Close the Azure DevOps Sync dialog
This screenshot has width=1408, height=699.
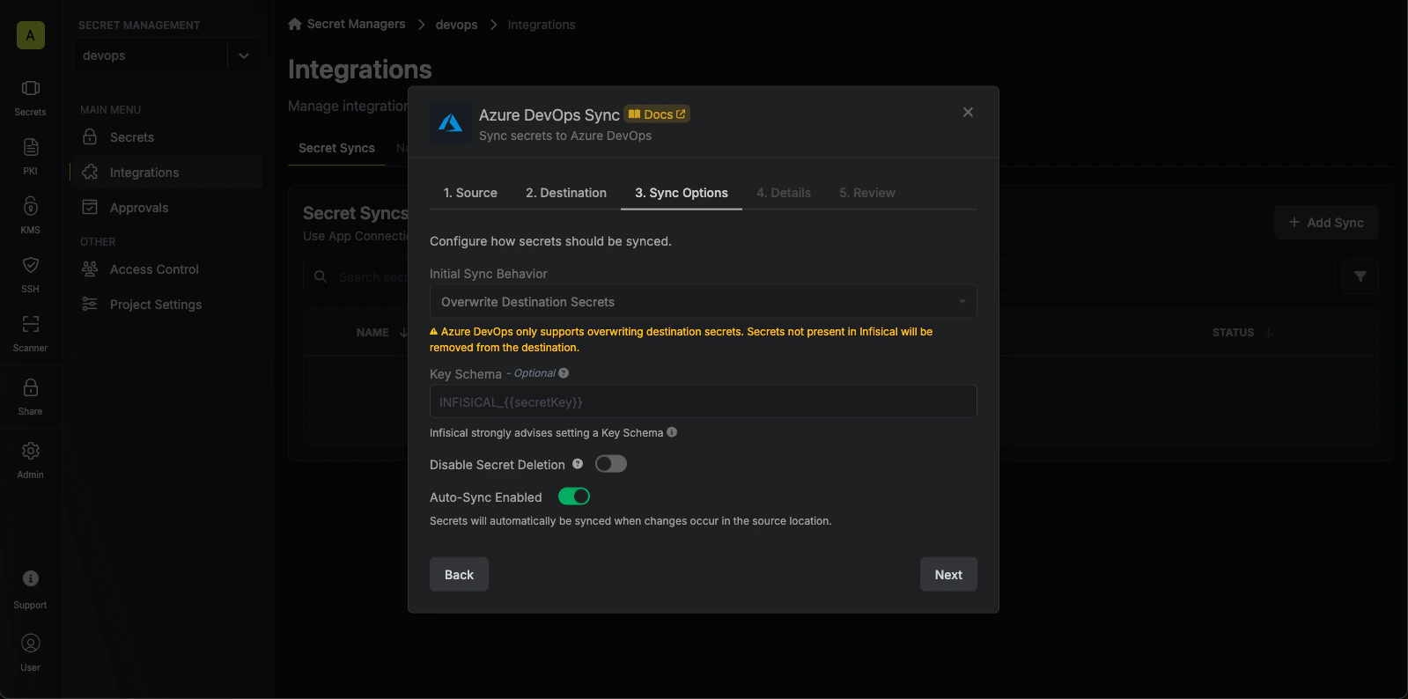pos(968,113)
